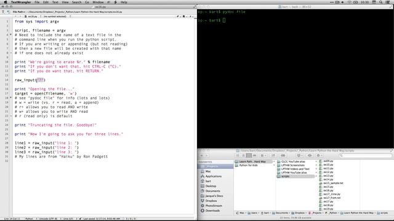Click the Line 14 Col 11 cursor position
The height and width of the screenshot is (221, 394).
click(x=12, y=219)
